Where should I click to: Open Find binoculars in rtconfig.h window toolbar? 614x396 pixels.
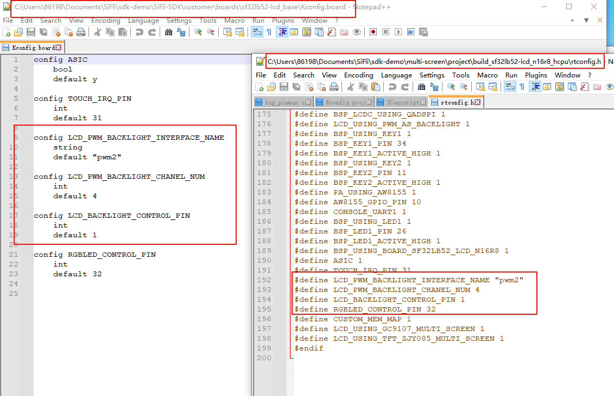tap(421, 87)
